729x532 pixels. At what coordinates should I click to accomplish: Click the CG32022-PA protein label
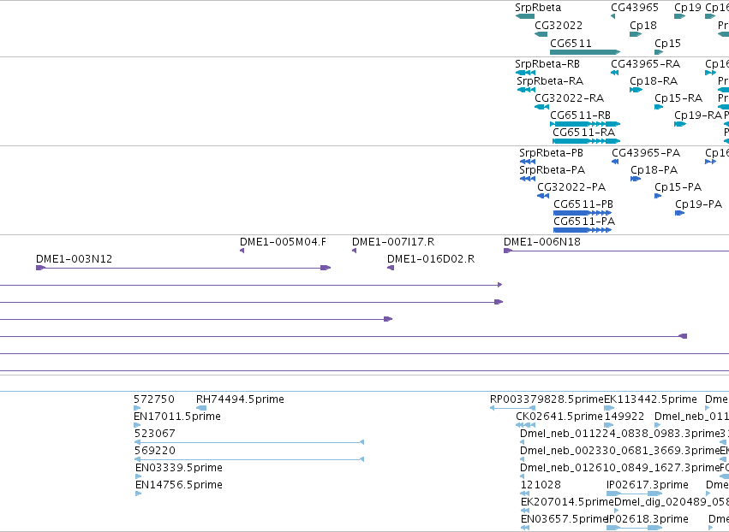coord(571,187)
